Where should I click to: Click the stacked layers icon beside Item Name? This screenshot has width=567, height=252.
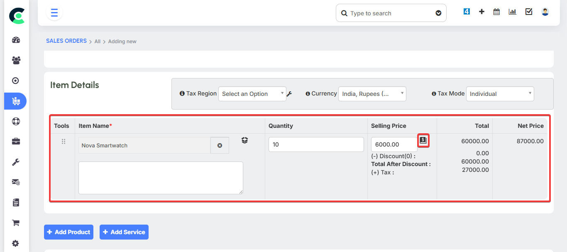pyautogui.click(x=244, y=140)
